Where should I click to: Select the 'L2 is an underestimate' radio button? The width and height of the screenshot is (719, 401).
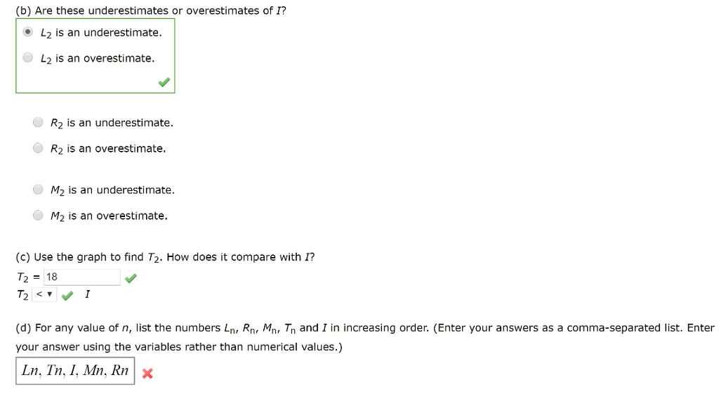[27, 32]
